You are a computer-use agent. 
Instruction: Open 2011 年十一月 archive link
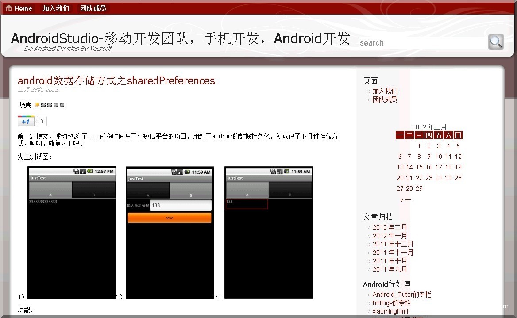pyautogui.click(x=393, y=253)
